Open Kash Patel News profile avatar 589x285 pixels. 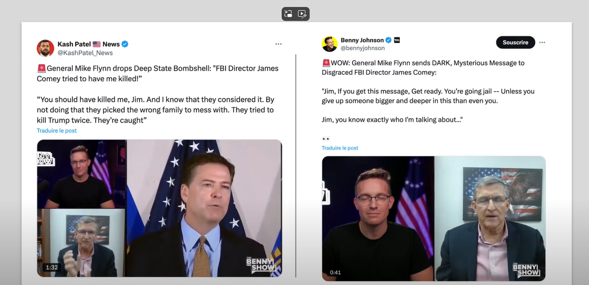pos(45,48)
